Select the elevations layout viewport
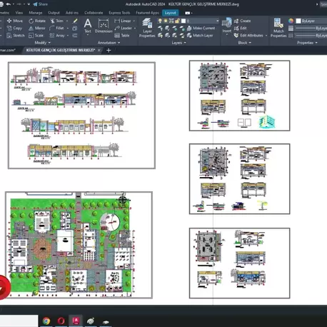327x327 pixels. point(81,116)
